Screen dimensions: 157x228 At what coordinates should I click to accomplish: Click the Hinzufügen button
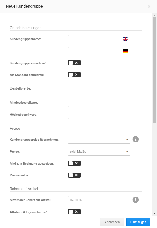(138, 222)
